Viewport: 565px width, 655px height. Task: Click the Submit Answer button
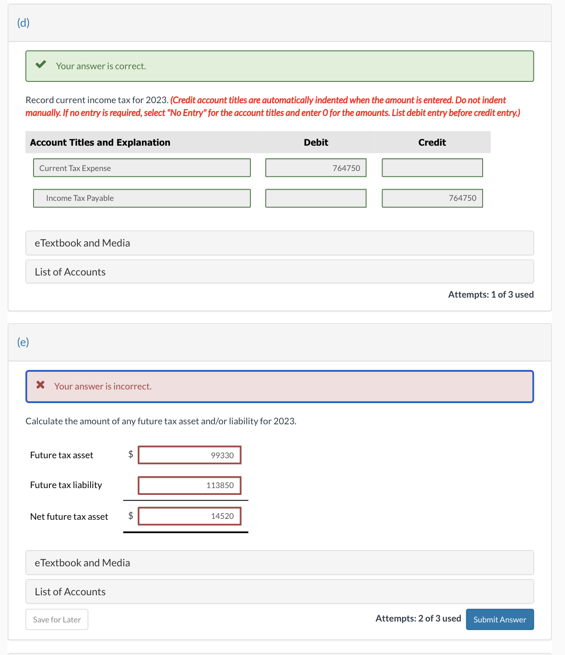pos(499,619)
